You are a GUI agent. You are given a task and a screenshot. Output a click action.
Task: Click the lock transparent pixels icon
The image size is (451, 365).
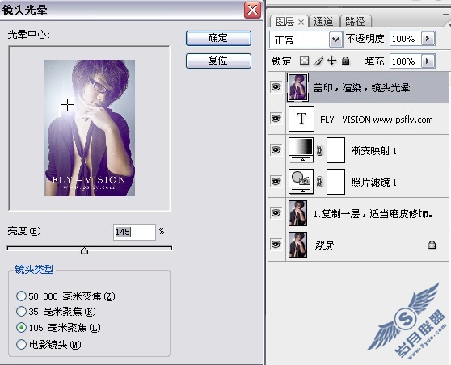[305, 61]
